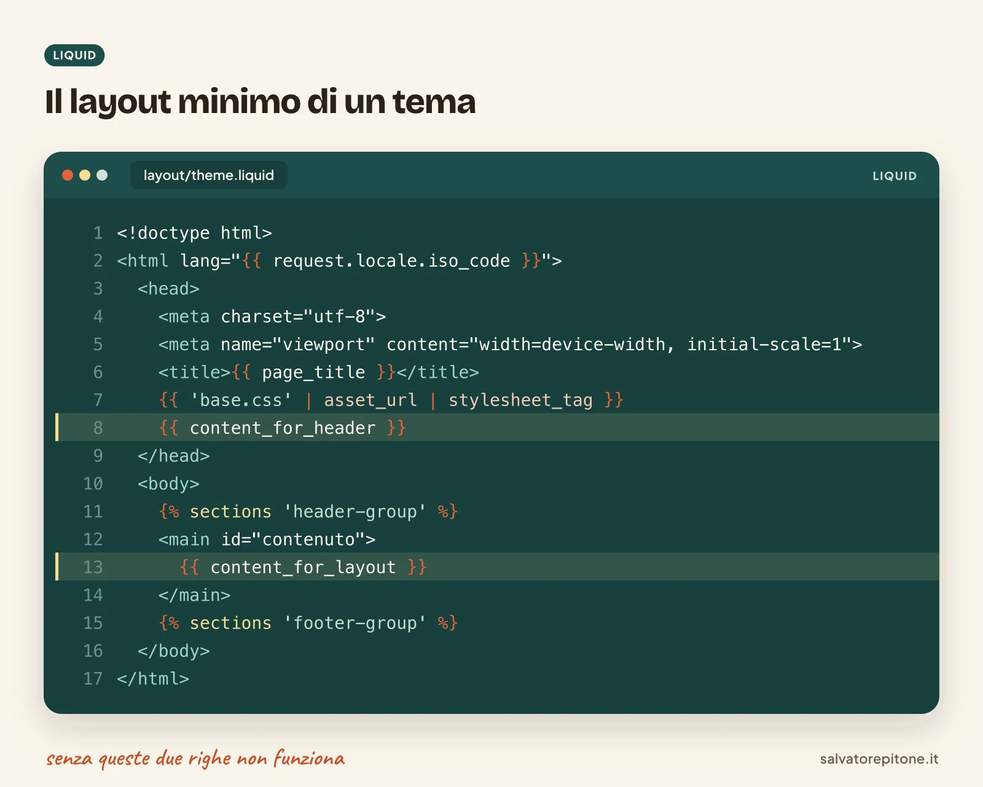Viewport: 983px width, 787px height.
Task: Open the salvatorepitone.it link
Action: [879, 759]
